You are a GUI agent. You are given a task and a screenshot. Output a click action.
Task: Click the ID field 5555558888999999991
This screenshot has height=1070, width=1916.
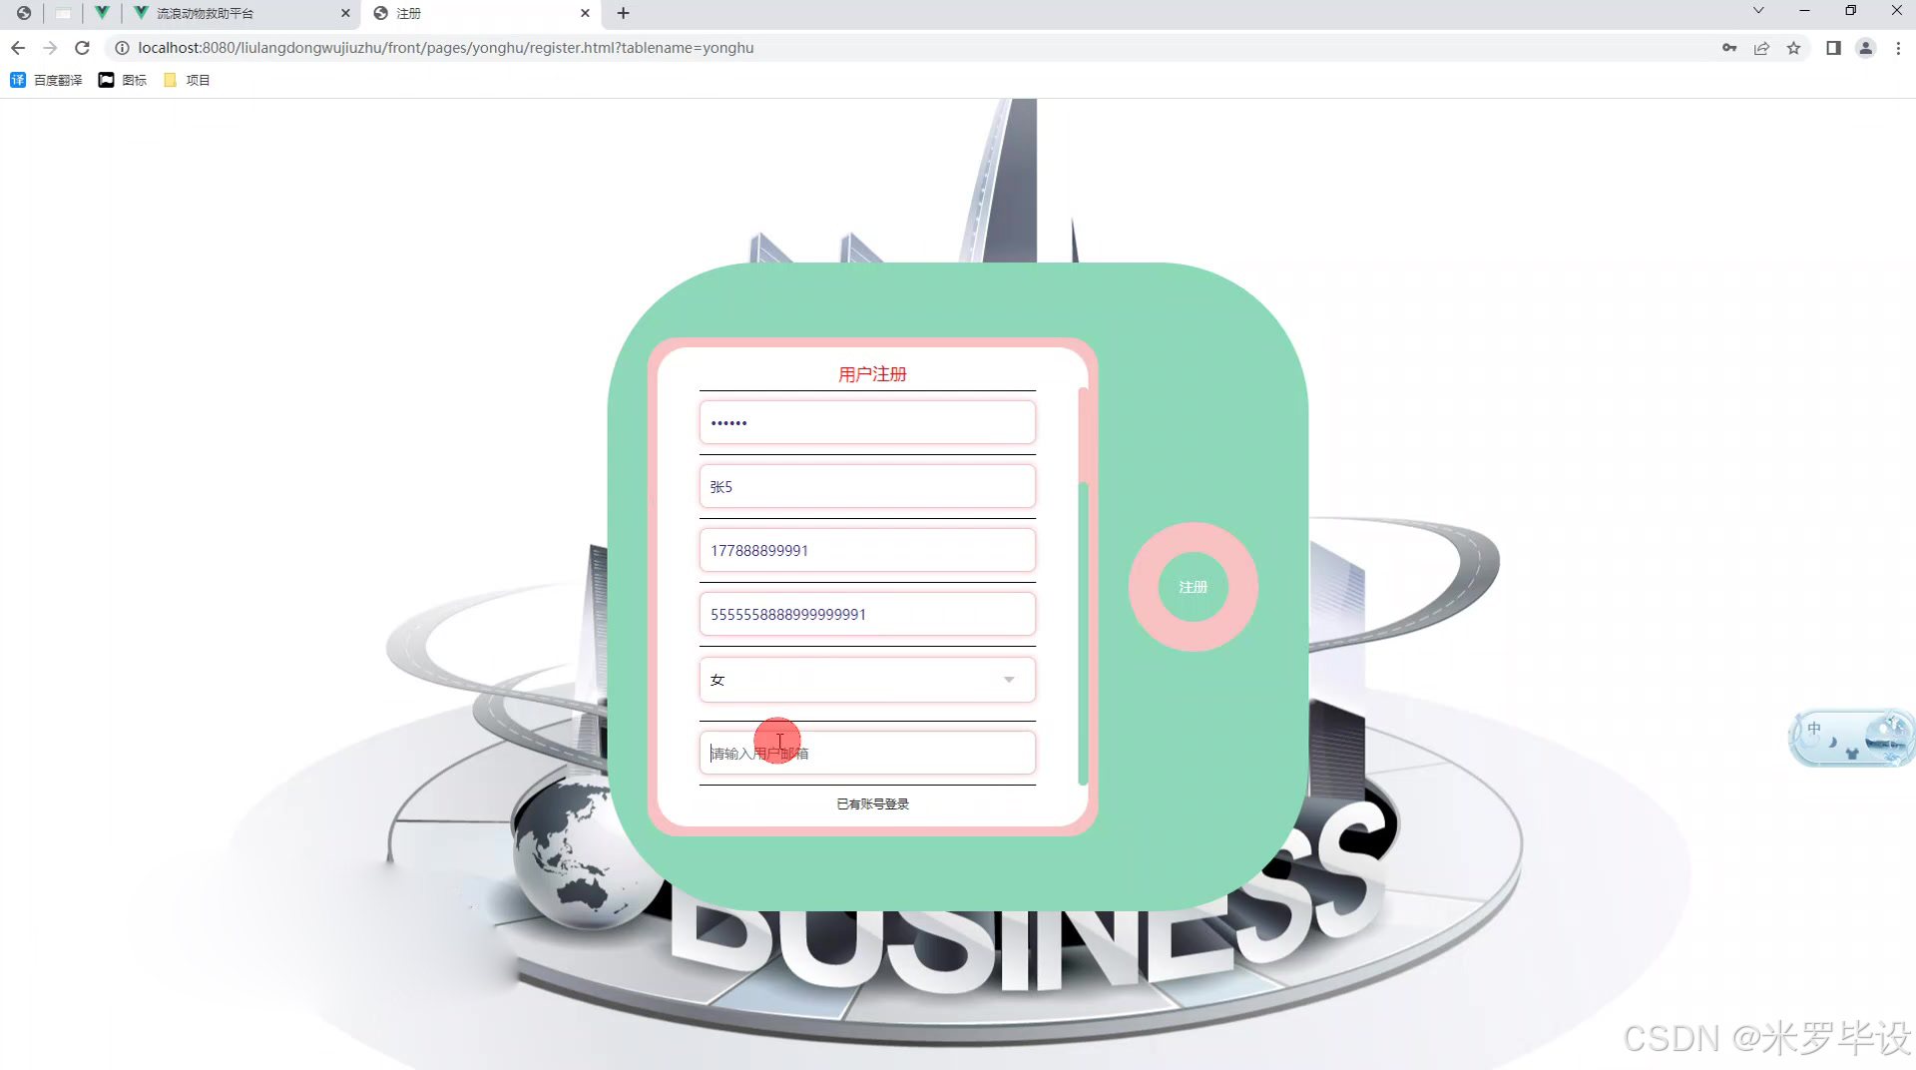867,614
